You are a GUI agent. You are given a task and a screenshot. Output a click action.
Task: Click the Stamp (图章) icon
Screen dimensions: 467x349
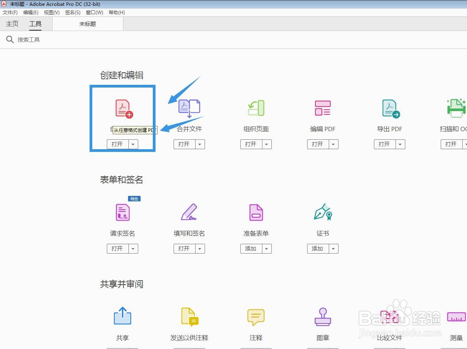[323, 316]
